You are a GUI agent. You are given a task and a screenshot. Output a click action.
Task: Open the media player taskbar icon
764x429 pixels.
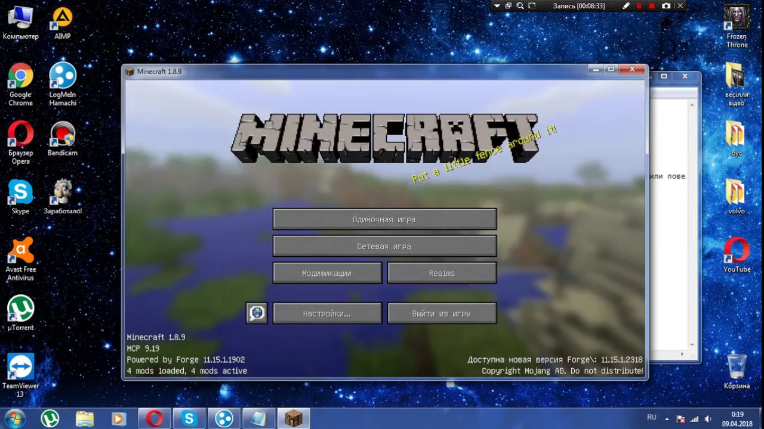(x=119, y=419)
